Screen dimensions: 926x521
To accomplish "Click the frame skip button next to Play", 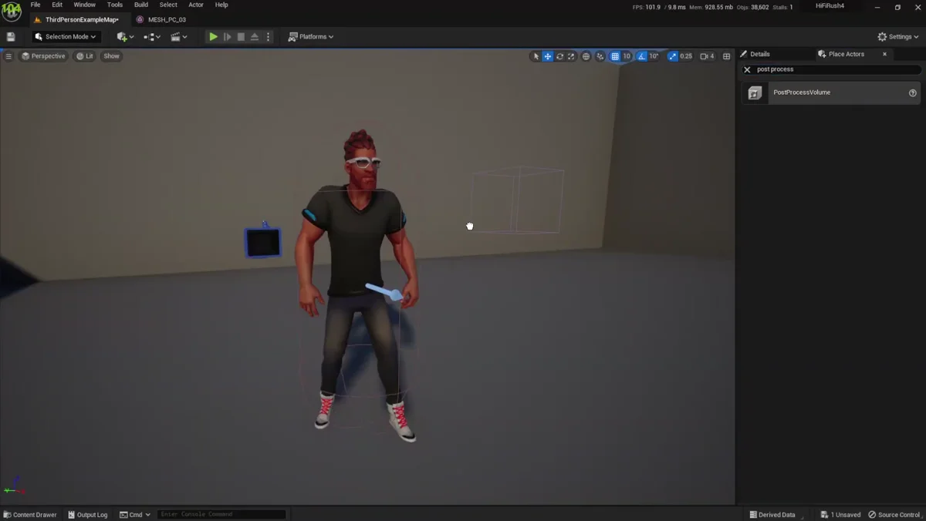I will tap(227, 36).
